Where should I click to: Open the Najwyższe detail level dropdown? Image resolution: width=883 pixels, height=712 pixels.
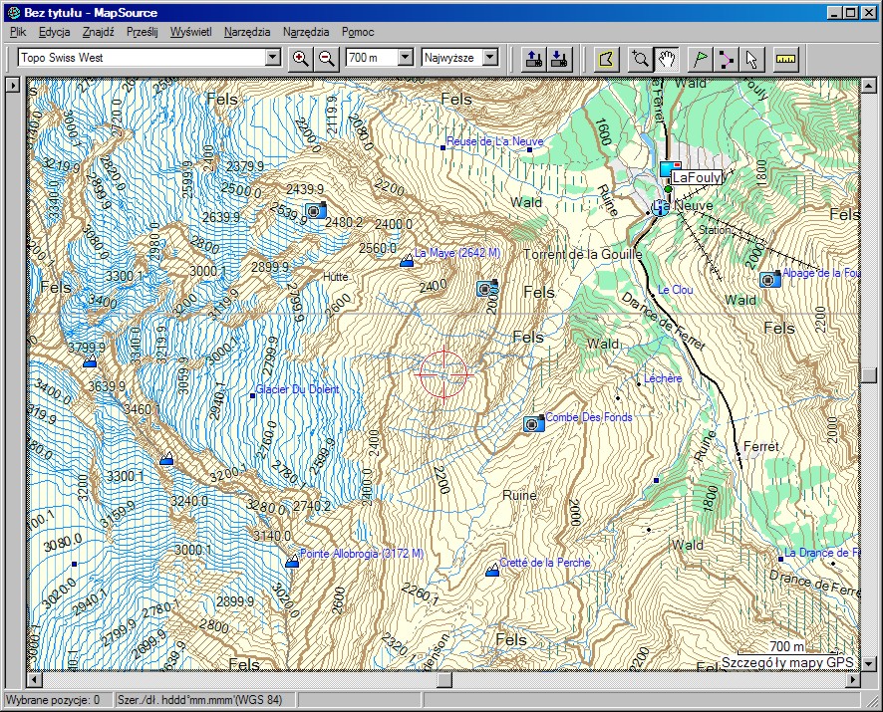click(489, 58)
